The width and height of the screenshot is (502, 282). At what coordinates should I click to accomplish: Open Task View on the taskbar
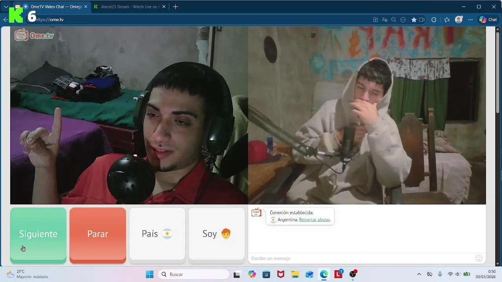pos(236,274)
